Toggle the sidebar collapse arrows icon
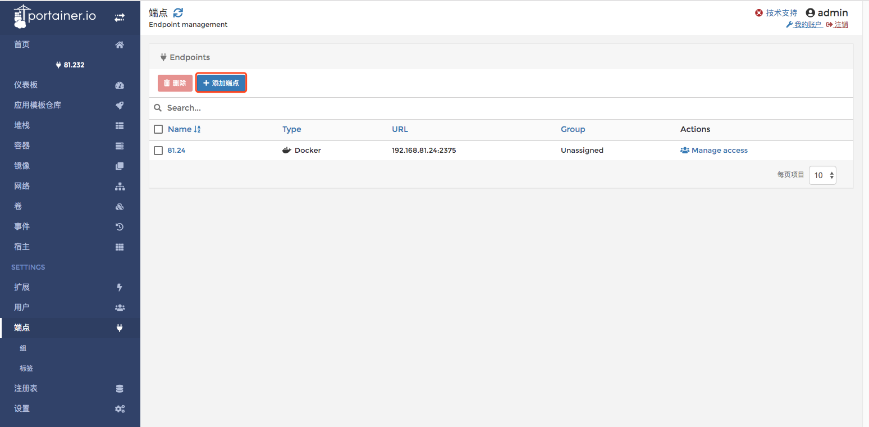The image size is (869, 427). click(x=120, y=17)
